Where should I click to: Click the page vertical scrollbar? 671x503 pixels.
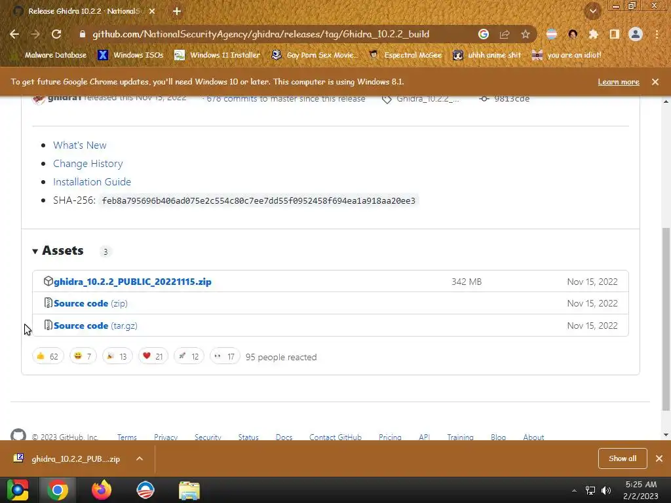pos(666,319)
